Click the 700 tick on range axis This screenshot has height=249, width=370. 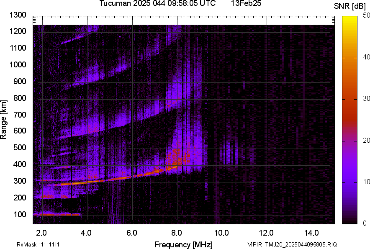[x=21, y=115]
